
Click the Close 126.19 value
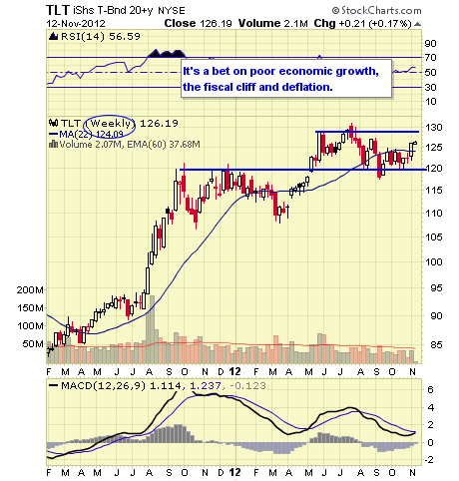pyautogui.click(x=198, y=23)
